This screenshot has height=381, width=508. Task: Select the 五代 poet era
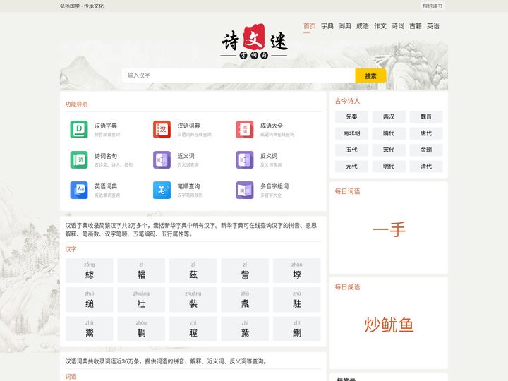click(351, 150)
